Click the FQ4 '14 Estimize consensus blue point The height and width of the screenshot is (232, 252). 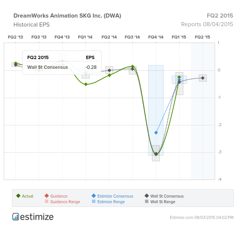(156, 132)
